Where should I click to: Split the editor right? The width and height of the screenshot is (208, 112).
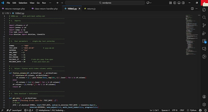(192, 9)
